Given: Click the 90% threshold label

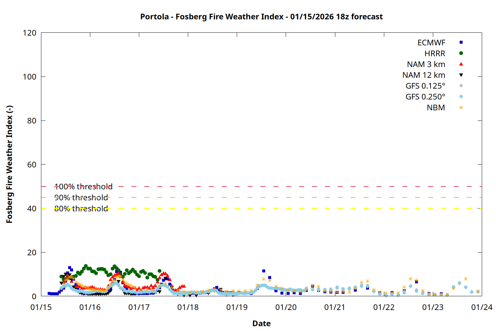Looking at the screenshot, I should (x=81, y=198).
